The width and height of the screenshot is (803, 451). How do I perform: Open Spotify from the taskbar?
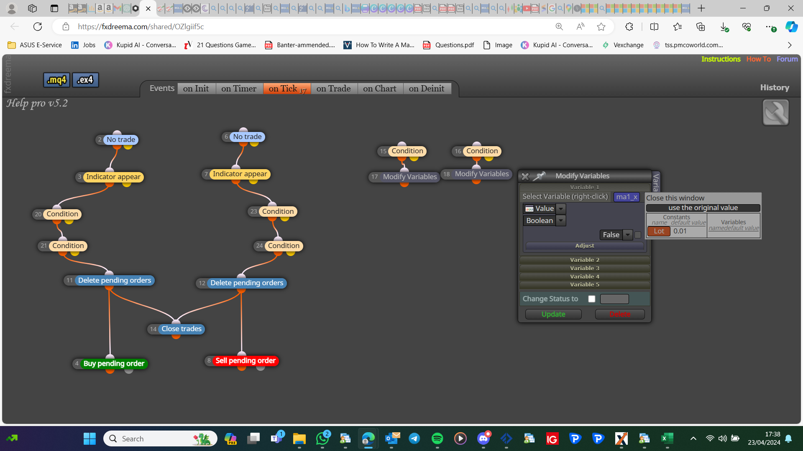tap(437, 438)
